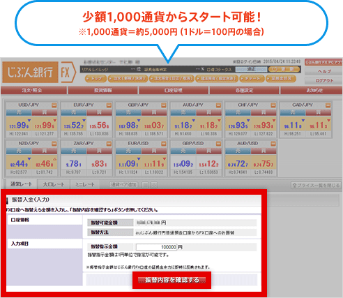Collapse the AUD/USD rate panel icon

(x=273, y=144)
